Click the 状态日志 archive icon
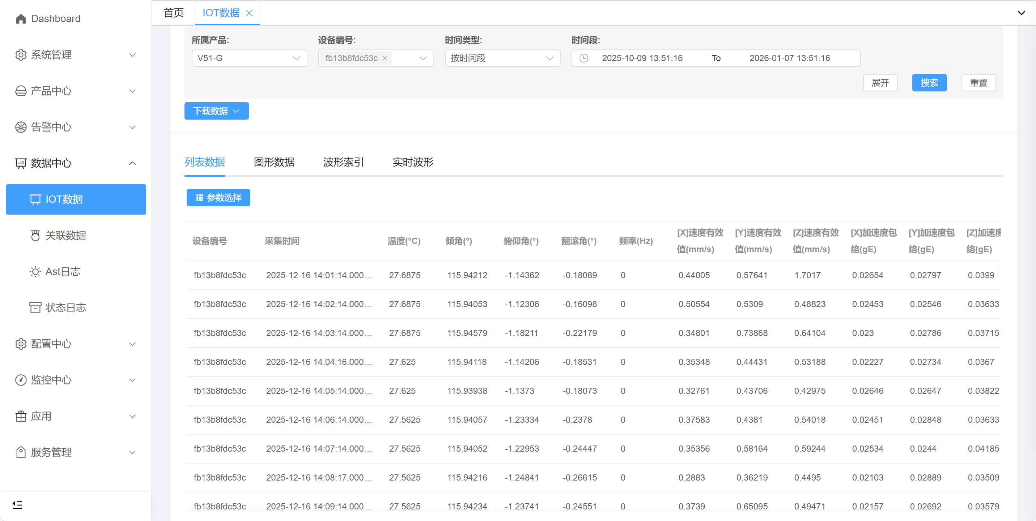The height and width of the screenshot is (521, 1036). tap(35, 308)
